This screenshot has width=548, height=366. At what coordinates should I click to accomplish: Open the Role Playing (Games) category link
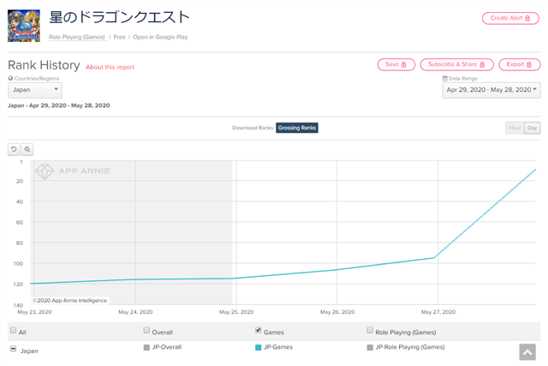pos(77,37)
